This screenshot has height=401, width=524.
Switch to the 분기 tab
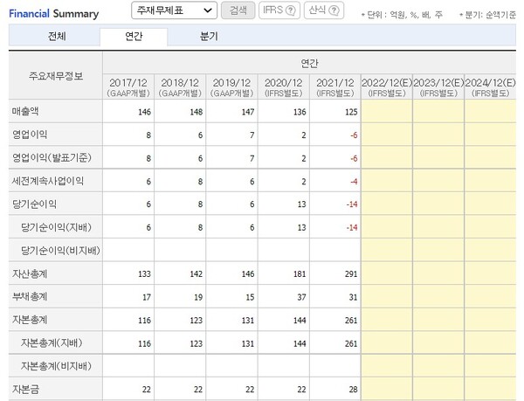click(209, 36)
